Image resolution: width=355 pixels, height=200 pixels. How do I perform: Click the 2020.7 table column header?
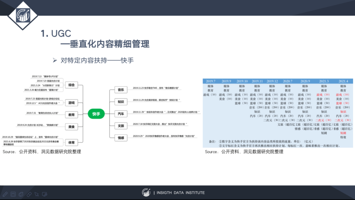point(288,81)
